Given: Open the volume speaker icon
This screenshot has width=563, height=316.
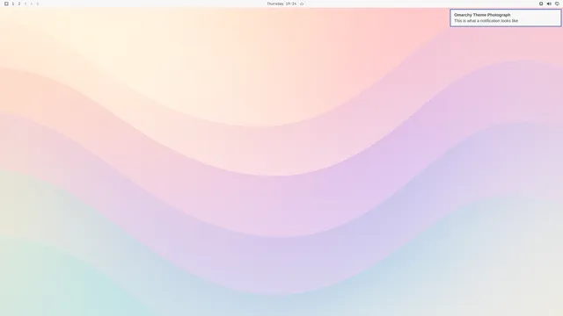Looking at the screenshot, I should 549,4.
